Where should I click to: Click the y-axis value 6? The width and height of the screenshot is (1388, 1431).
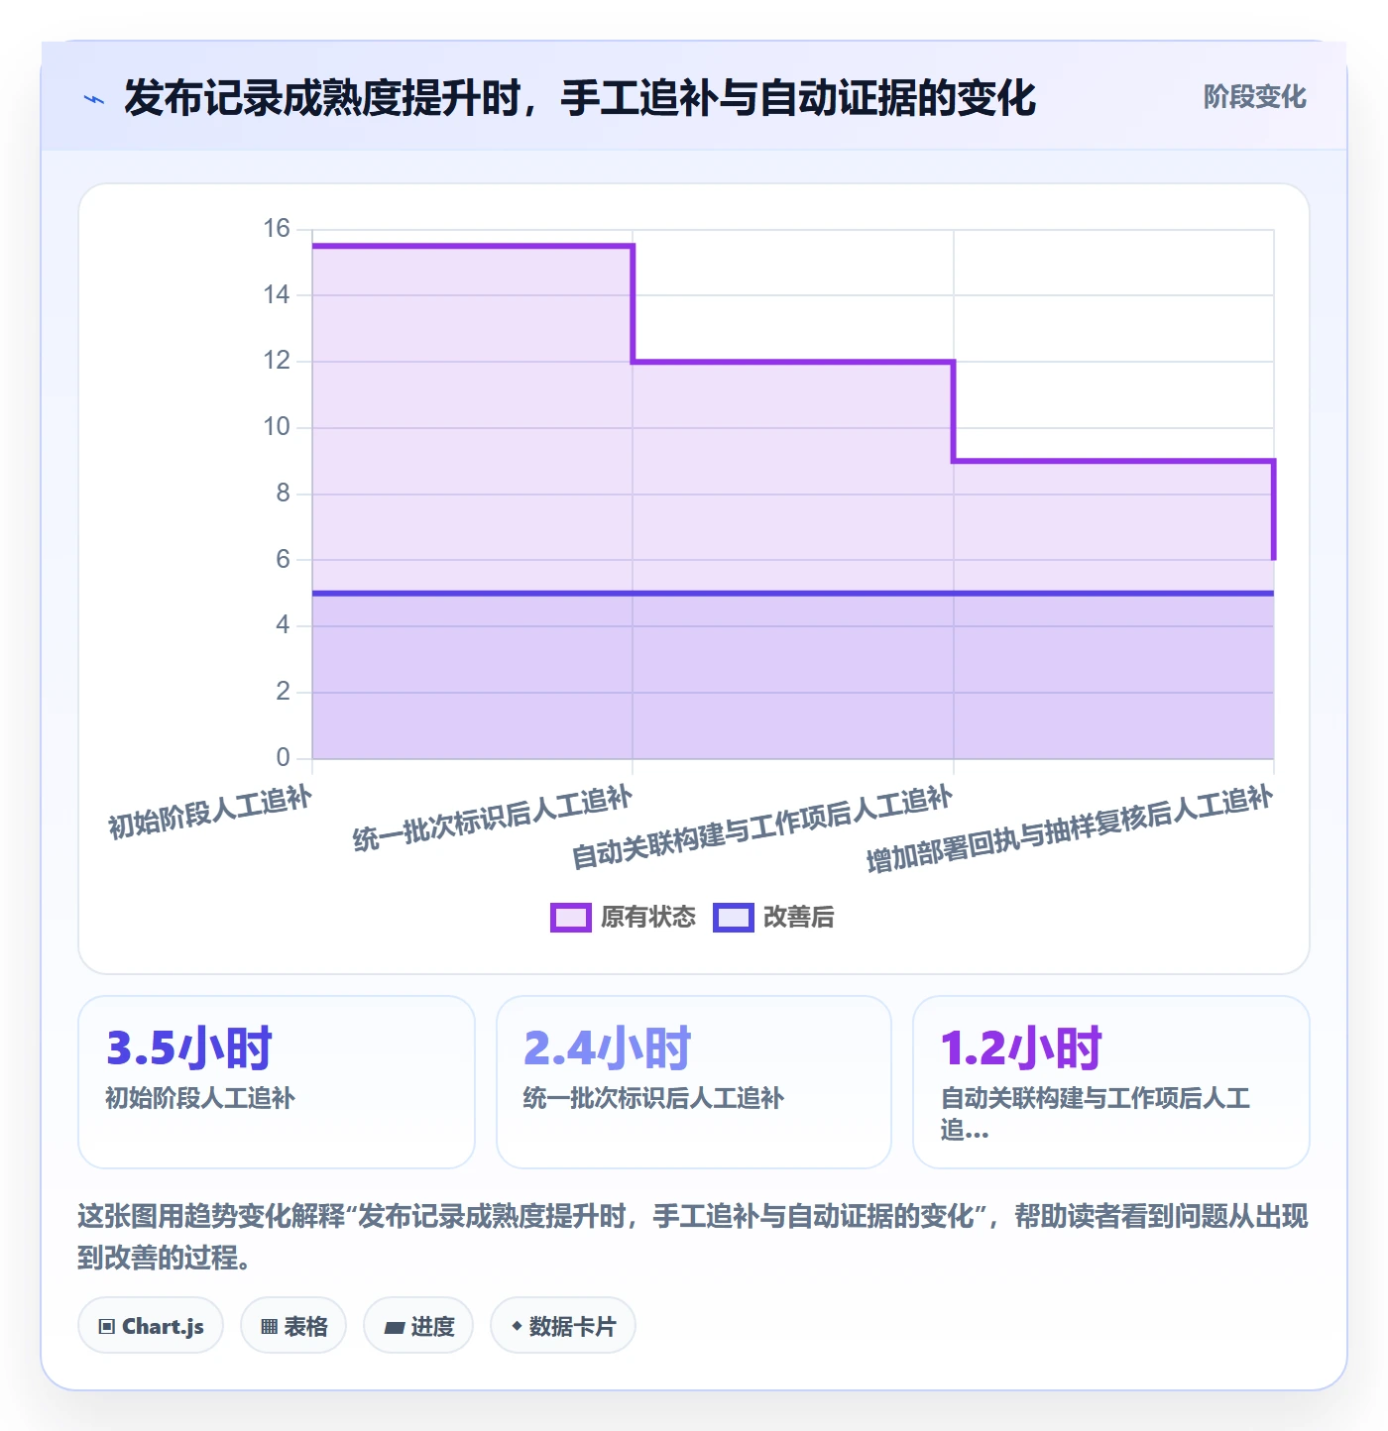(x=283, y=560)
